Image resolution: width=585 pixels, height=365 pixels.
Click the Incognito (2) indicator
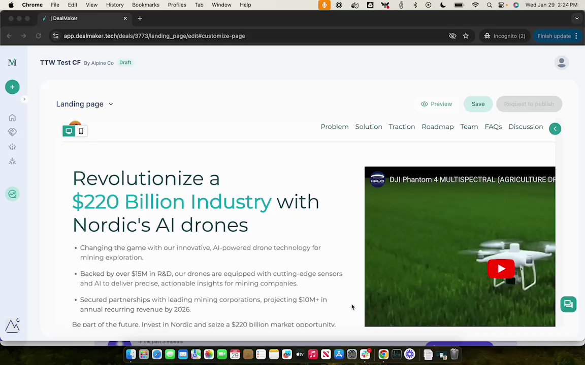[504, 36]
